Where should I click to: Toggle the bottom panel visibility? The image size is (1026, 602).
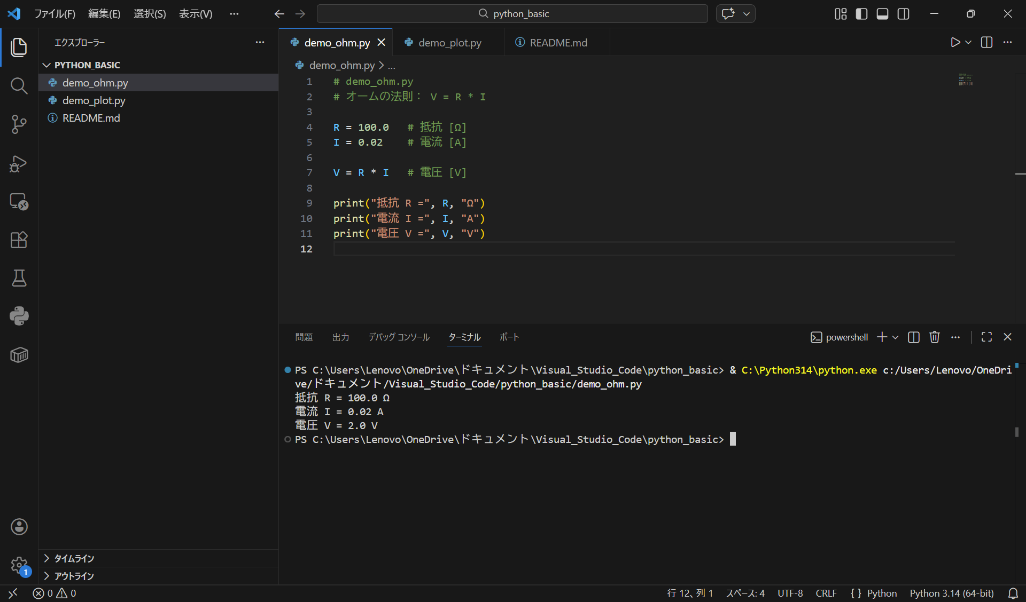pyautogui.click(x=882, y=14)
